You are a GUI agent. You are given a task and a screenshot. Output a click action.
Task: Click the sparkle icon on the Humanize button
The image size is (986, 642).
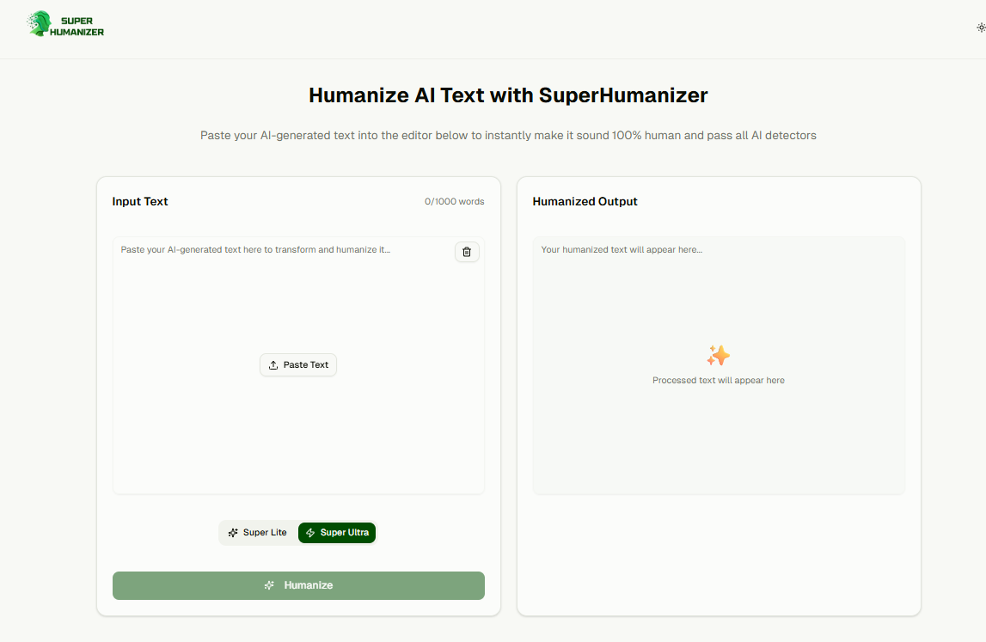click(x=269, y=585)
